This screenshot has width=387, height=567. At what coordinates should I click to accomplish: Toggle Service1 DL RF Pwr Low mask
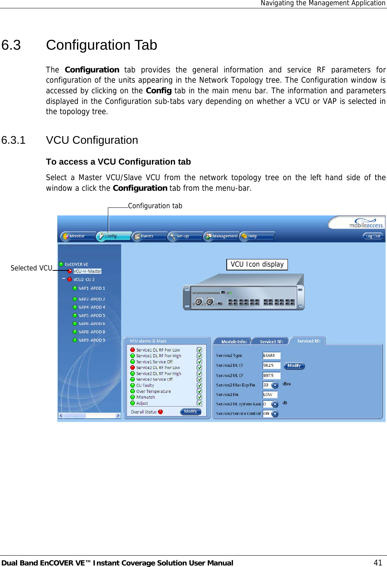click(x=199, y=350)
